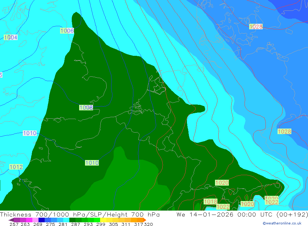Viewport: 308px width, 226px height.
Task: Click the orange arrow tip at legend end
Action: click(x=145, y=220)
